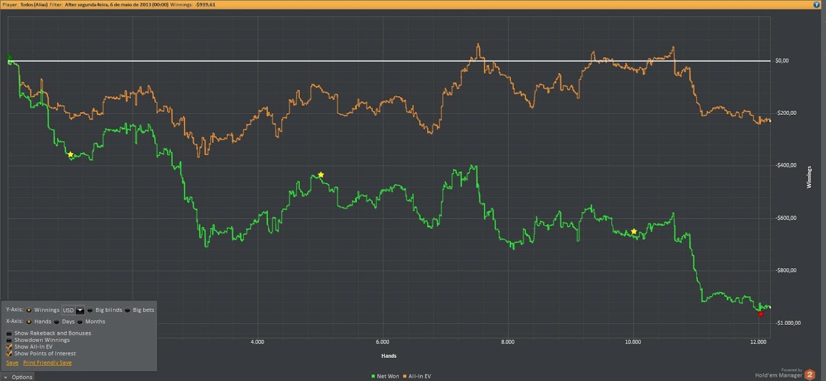Screen dimensions: 826x381
Task: Click the yellow star near 5.000 hands
Action: [321, 175]
